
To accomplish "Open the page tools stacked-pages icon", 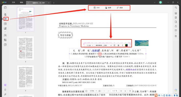I will coord(5,45).
